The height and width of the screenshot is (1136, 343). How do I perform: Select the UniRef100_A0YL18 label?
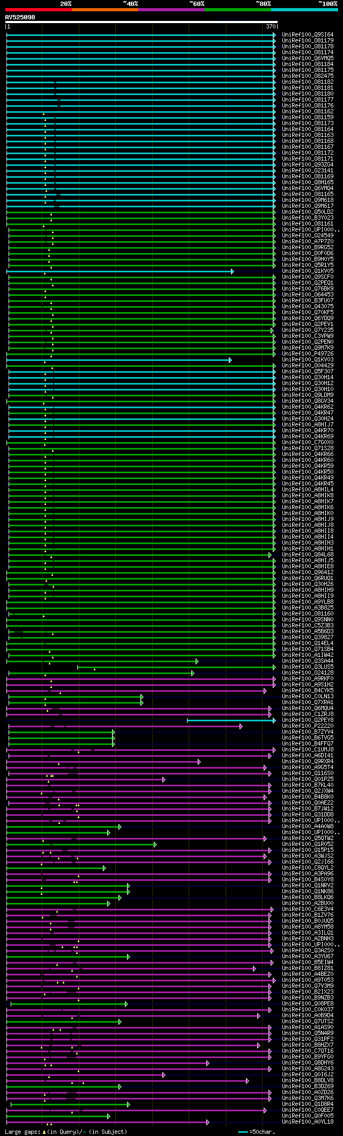(308, 1122)
